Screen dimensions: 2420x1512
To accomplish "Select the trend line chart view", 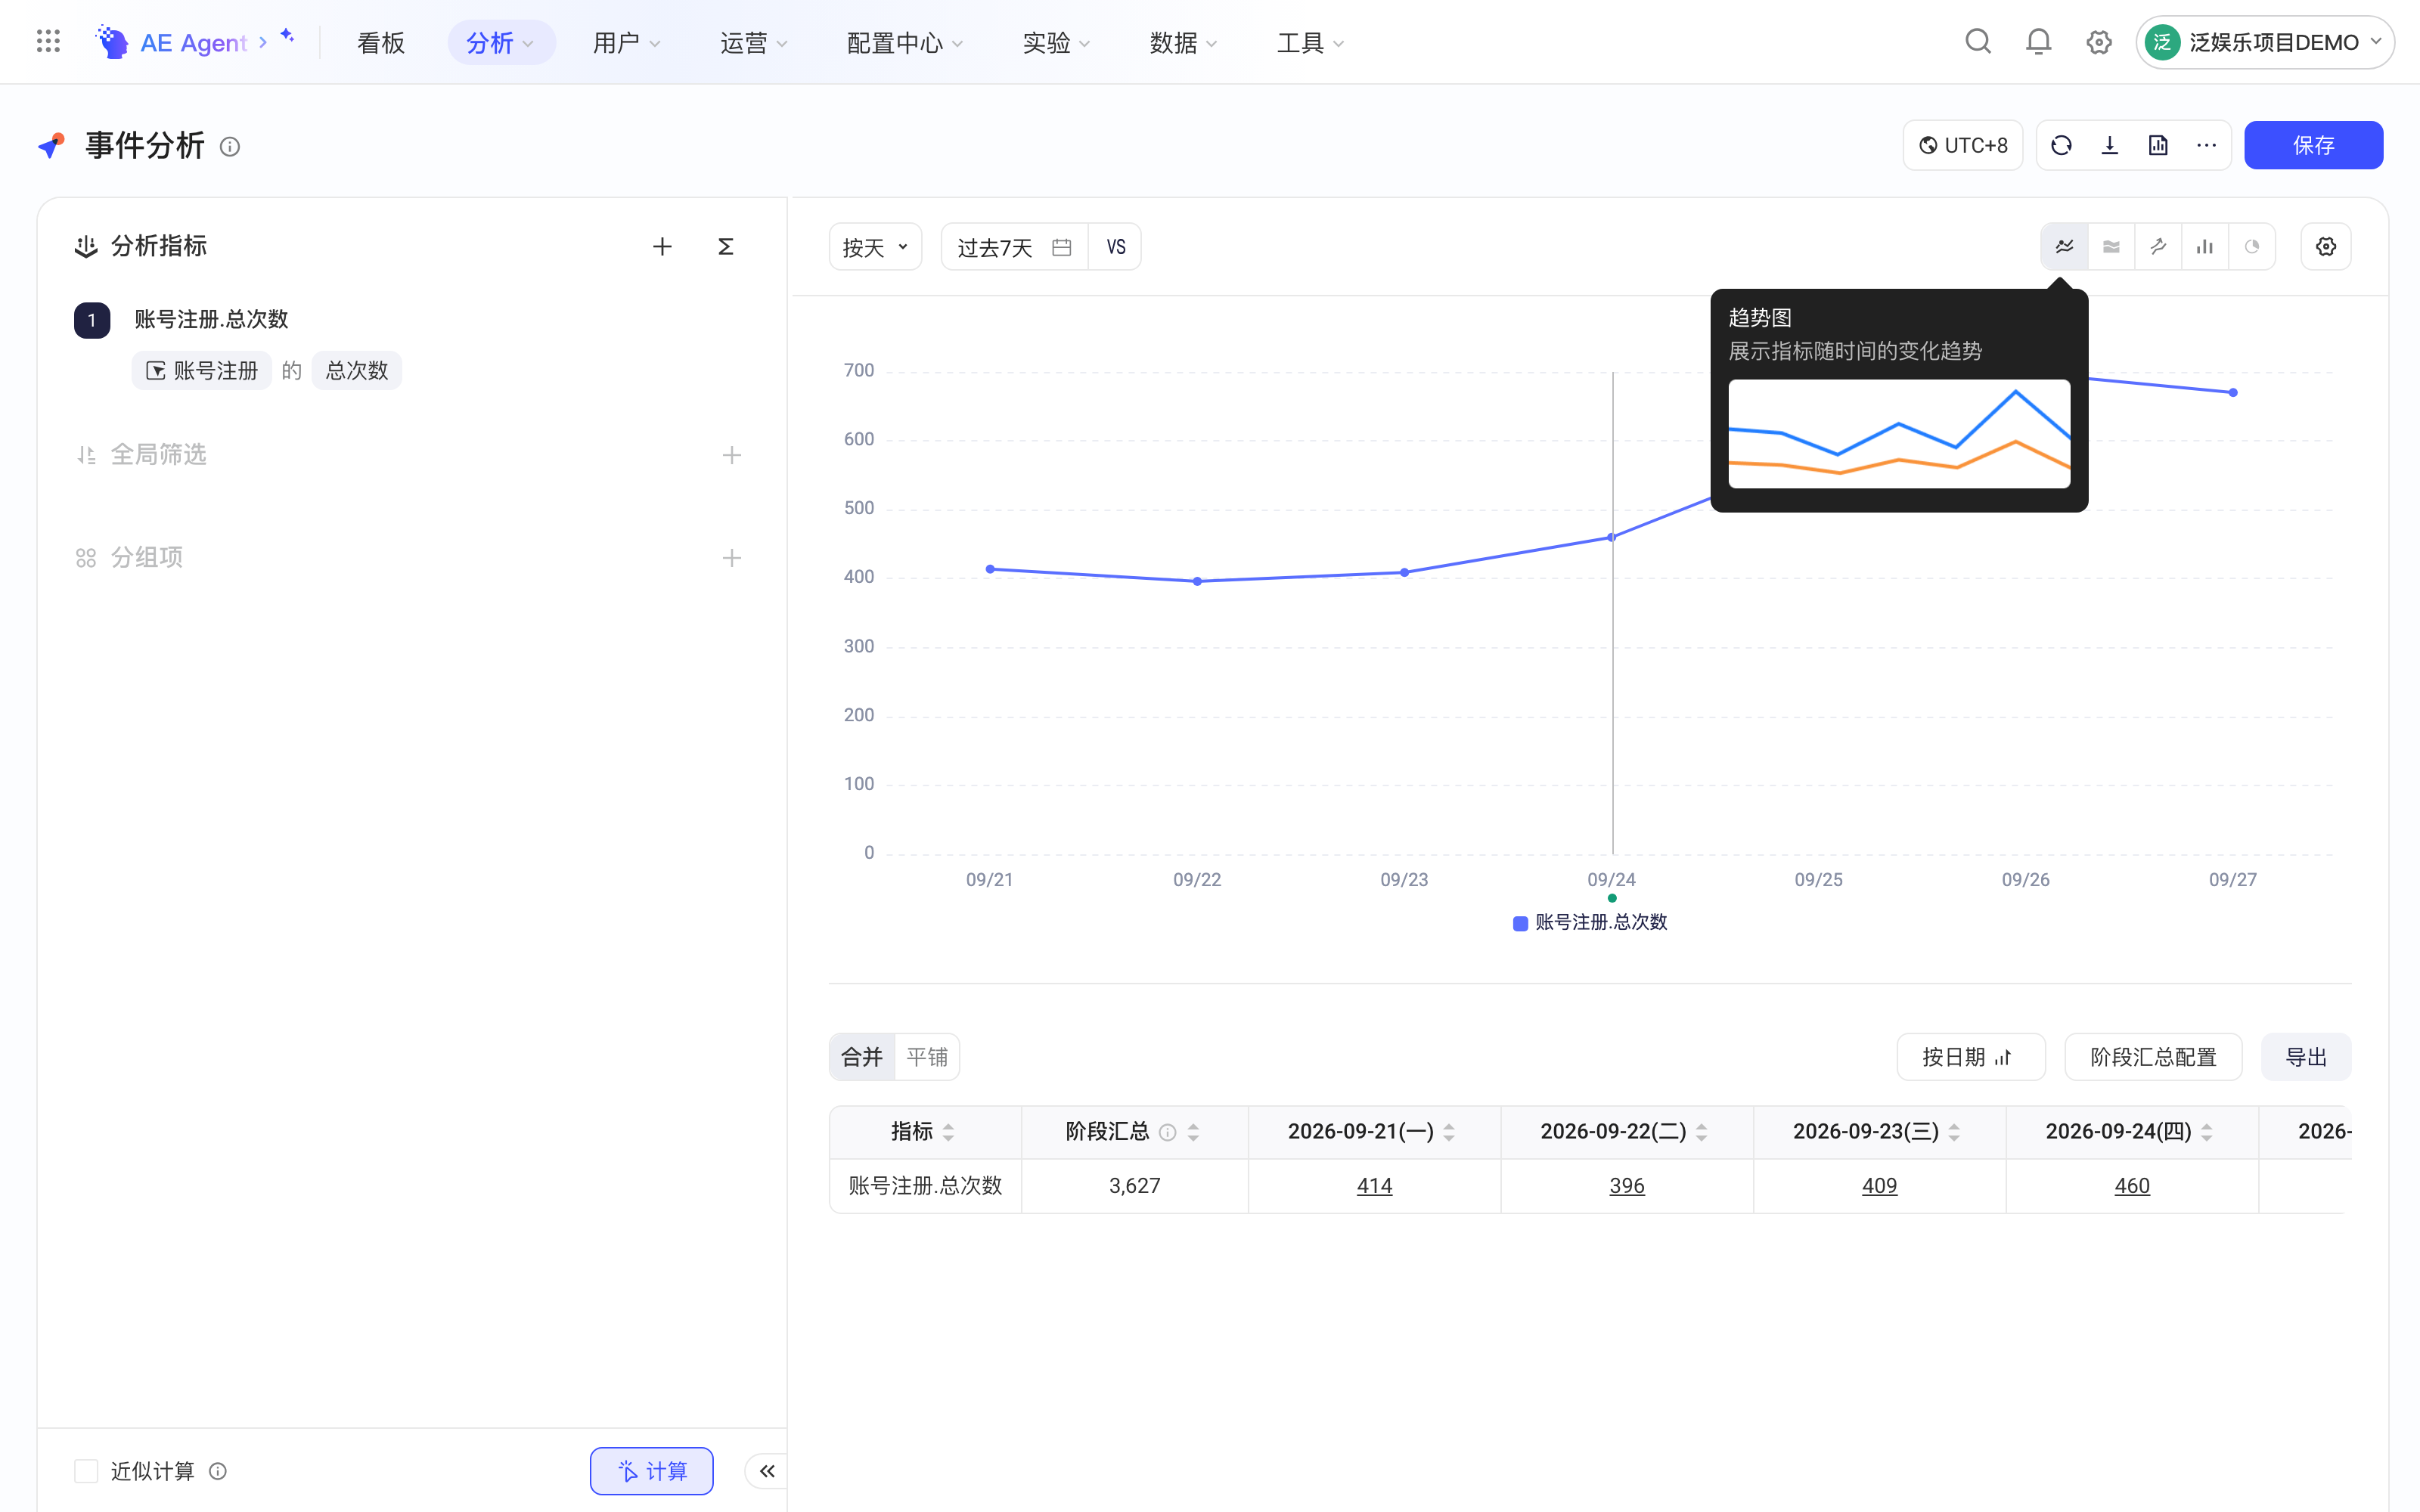I will (x=2064, y=246).
